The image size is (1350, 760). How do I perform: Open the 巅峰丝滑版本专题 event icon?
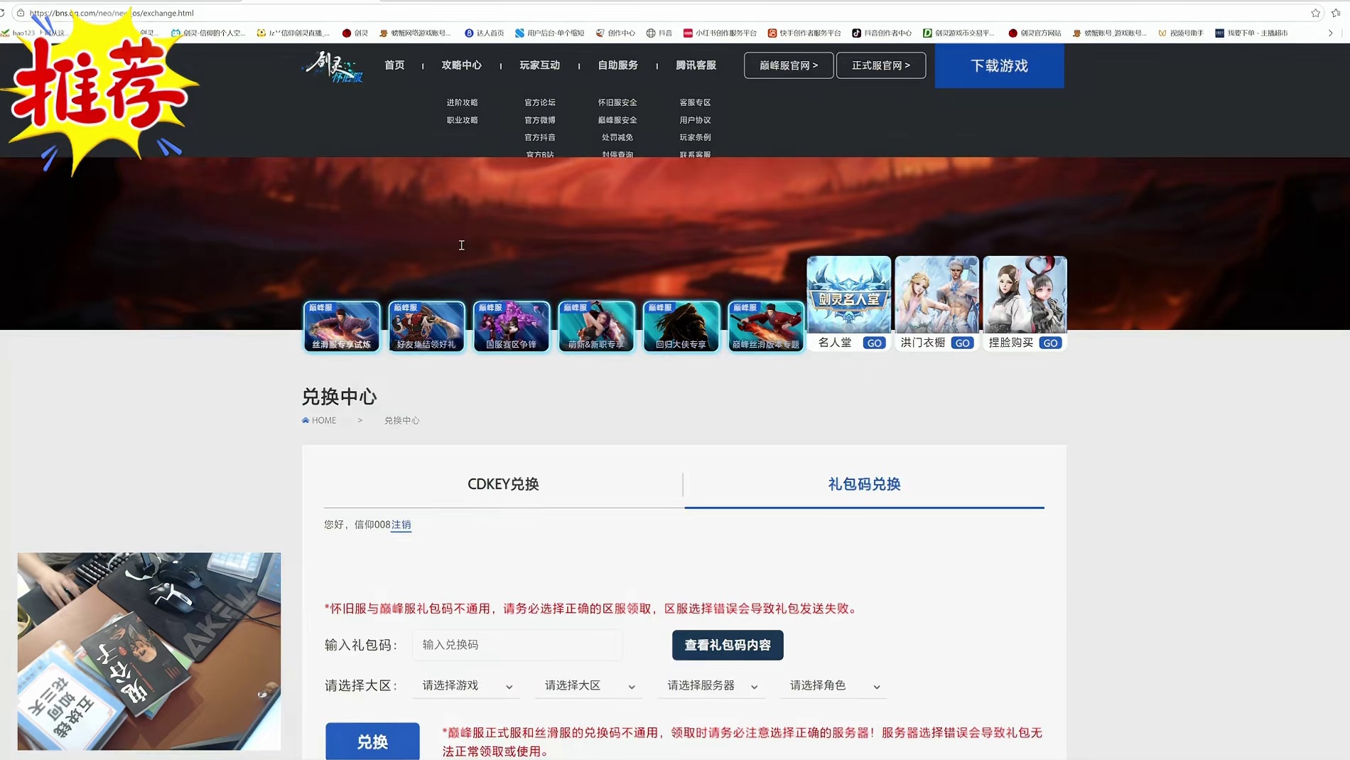766,326
